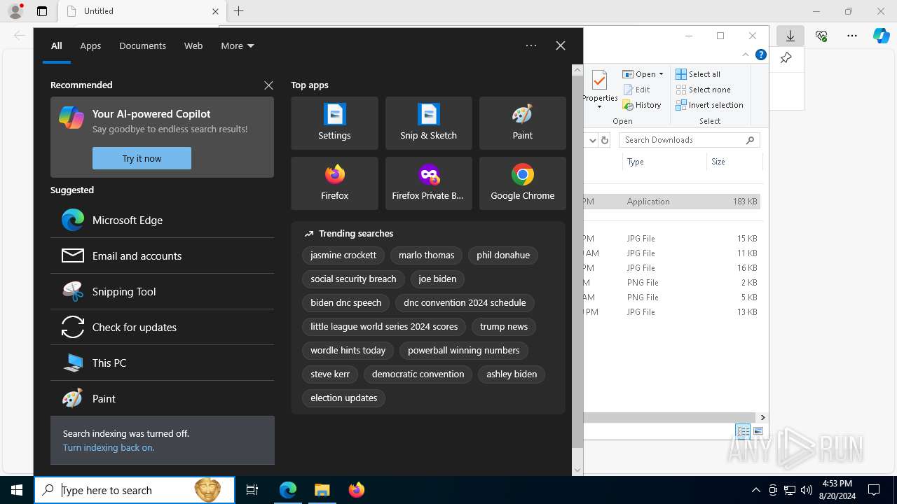The image size is (897, 504).
Task: Launch Snipping Tool suggestion
Action: coord(162,291)
